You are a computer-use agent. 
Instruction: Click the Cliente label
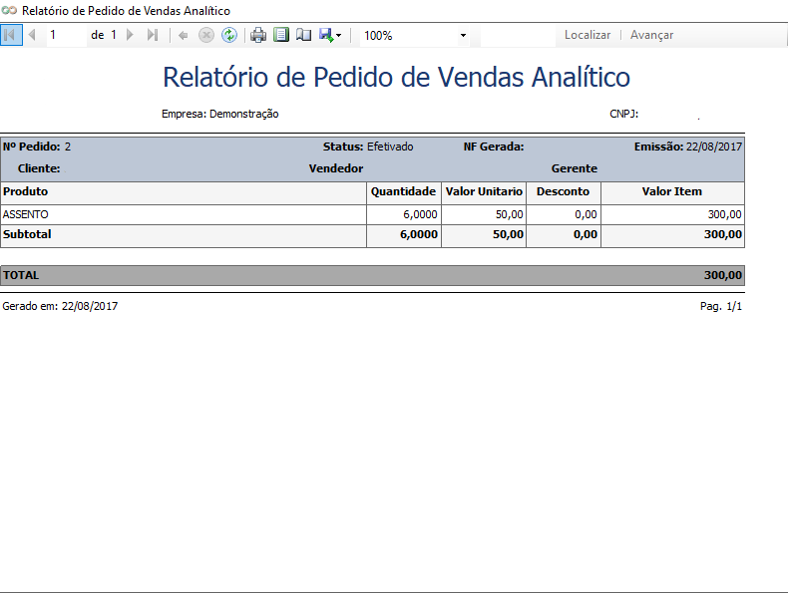tap(39, 168)
